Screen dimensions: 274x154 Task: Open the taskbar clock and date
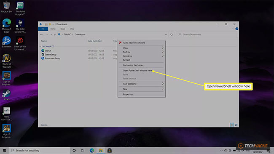[x=258, y=151]
